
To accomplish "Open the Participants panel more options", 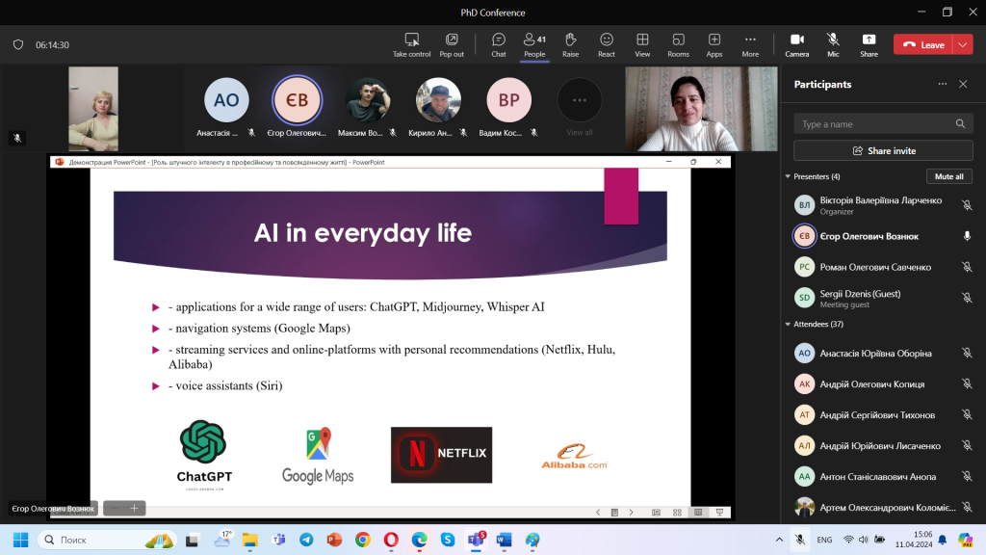I will (943, 85).
